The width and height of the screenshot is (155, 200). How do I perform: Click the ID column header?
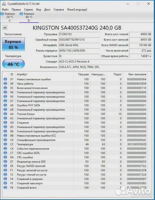coord(12,74)
